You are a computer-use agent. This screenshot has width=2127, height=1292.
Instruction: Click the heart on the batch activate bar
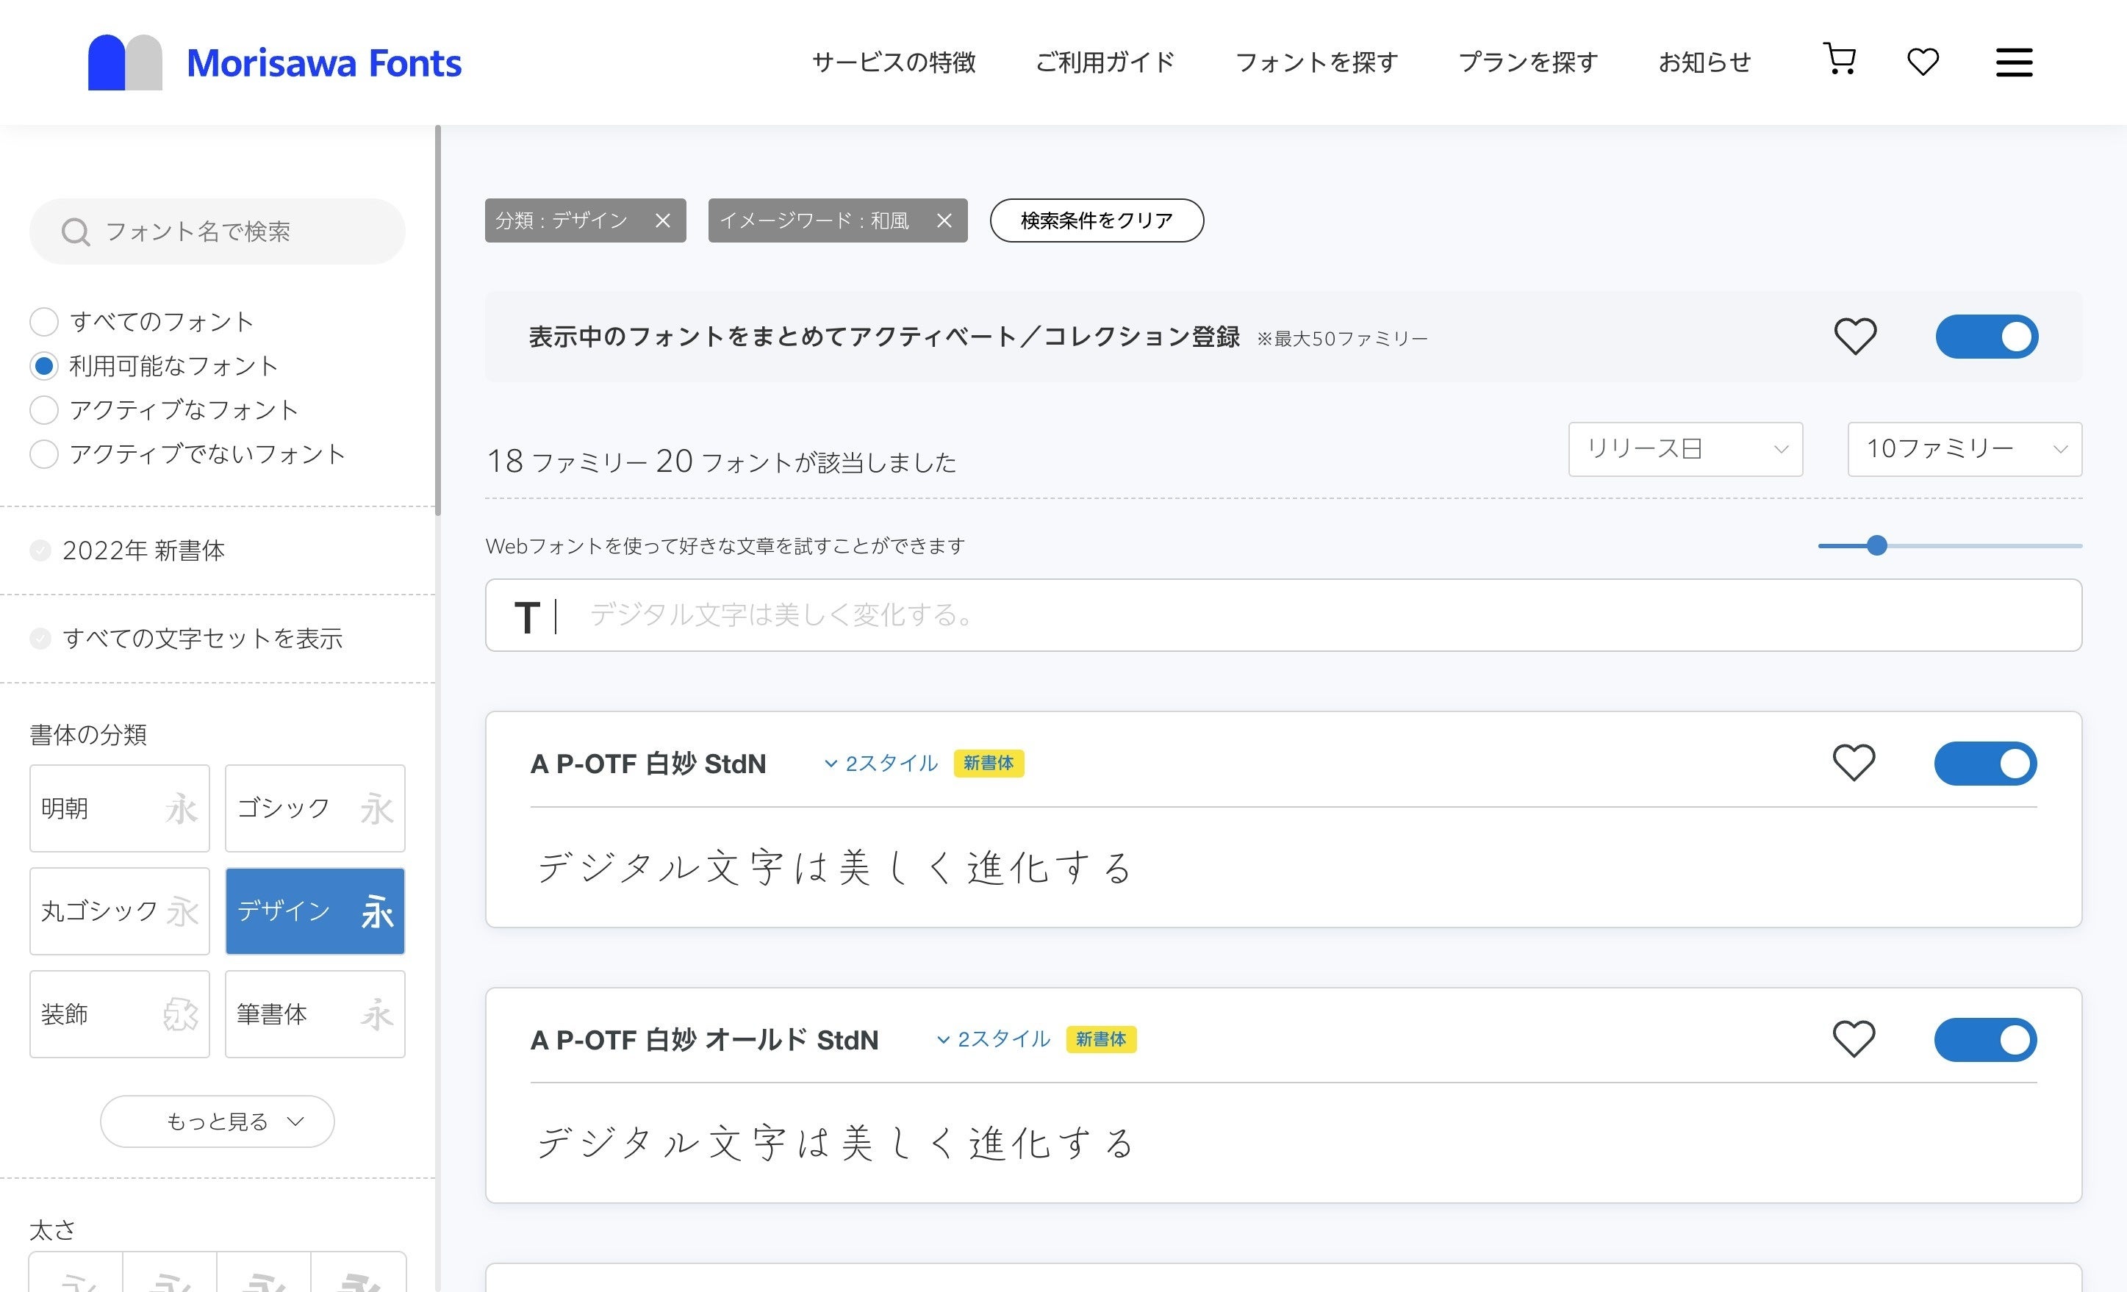click(x=1856, y=337)
